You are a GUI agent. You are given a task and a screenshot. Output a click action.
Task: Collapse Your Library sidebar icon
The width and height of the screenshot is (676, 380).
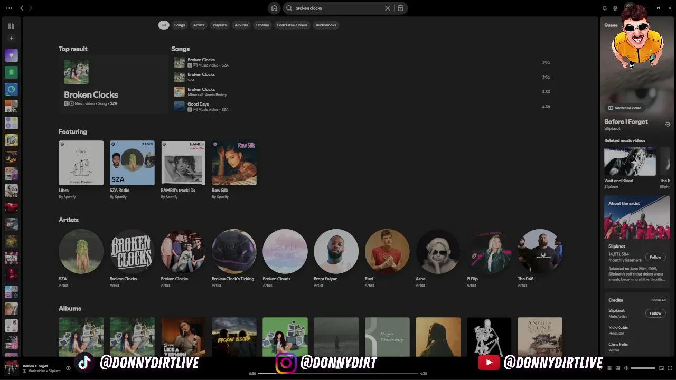click(11, 26)
